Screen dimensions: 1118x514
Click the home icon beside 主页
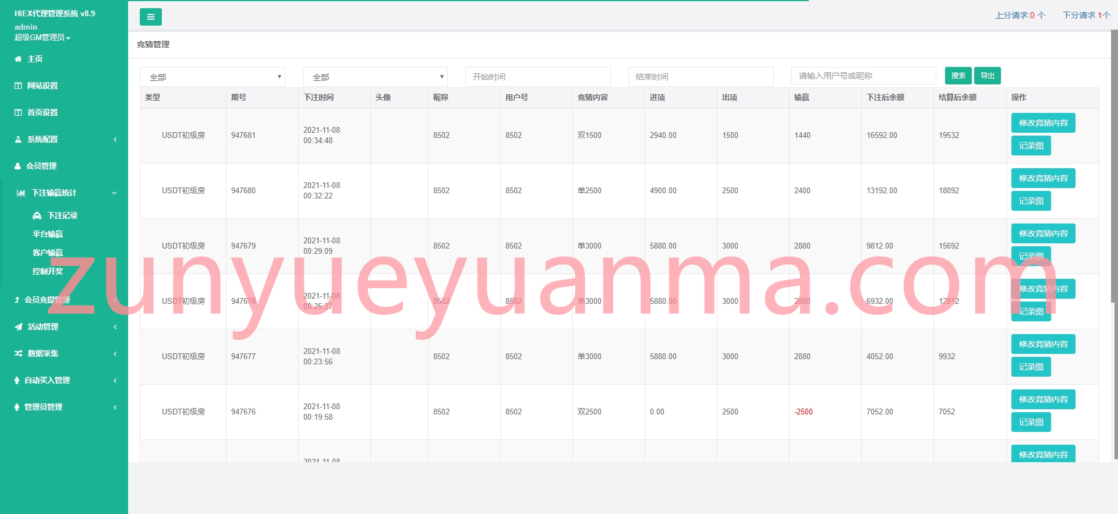[18, 59]
